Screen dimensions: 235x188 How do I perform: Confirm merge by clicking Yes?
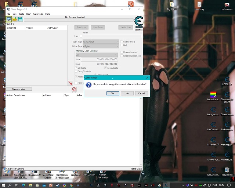112,93
